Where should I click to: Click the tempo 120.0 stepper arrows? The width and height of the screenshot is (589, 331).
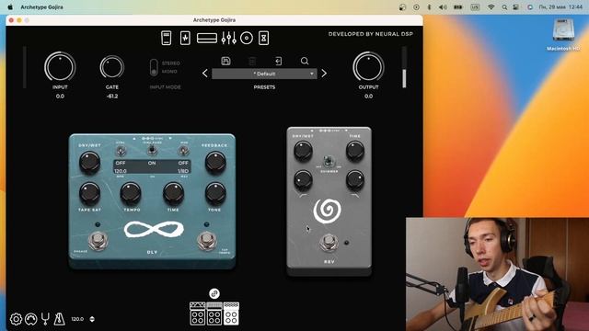[x=92, y=319]
